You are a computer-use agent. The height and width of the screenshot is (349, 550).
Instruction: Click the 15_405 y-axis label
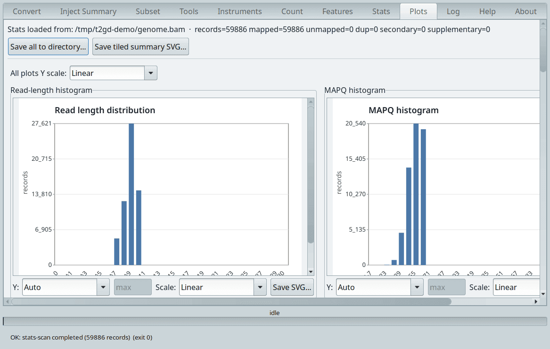(x=355, y=158)
